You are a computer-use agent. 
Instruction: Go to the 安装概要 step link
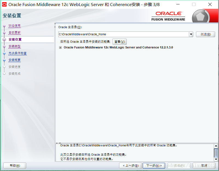coord(15,60)
